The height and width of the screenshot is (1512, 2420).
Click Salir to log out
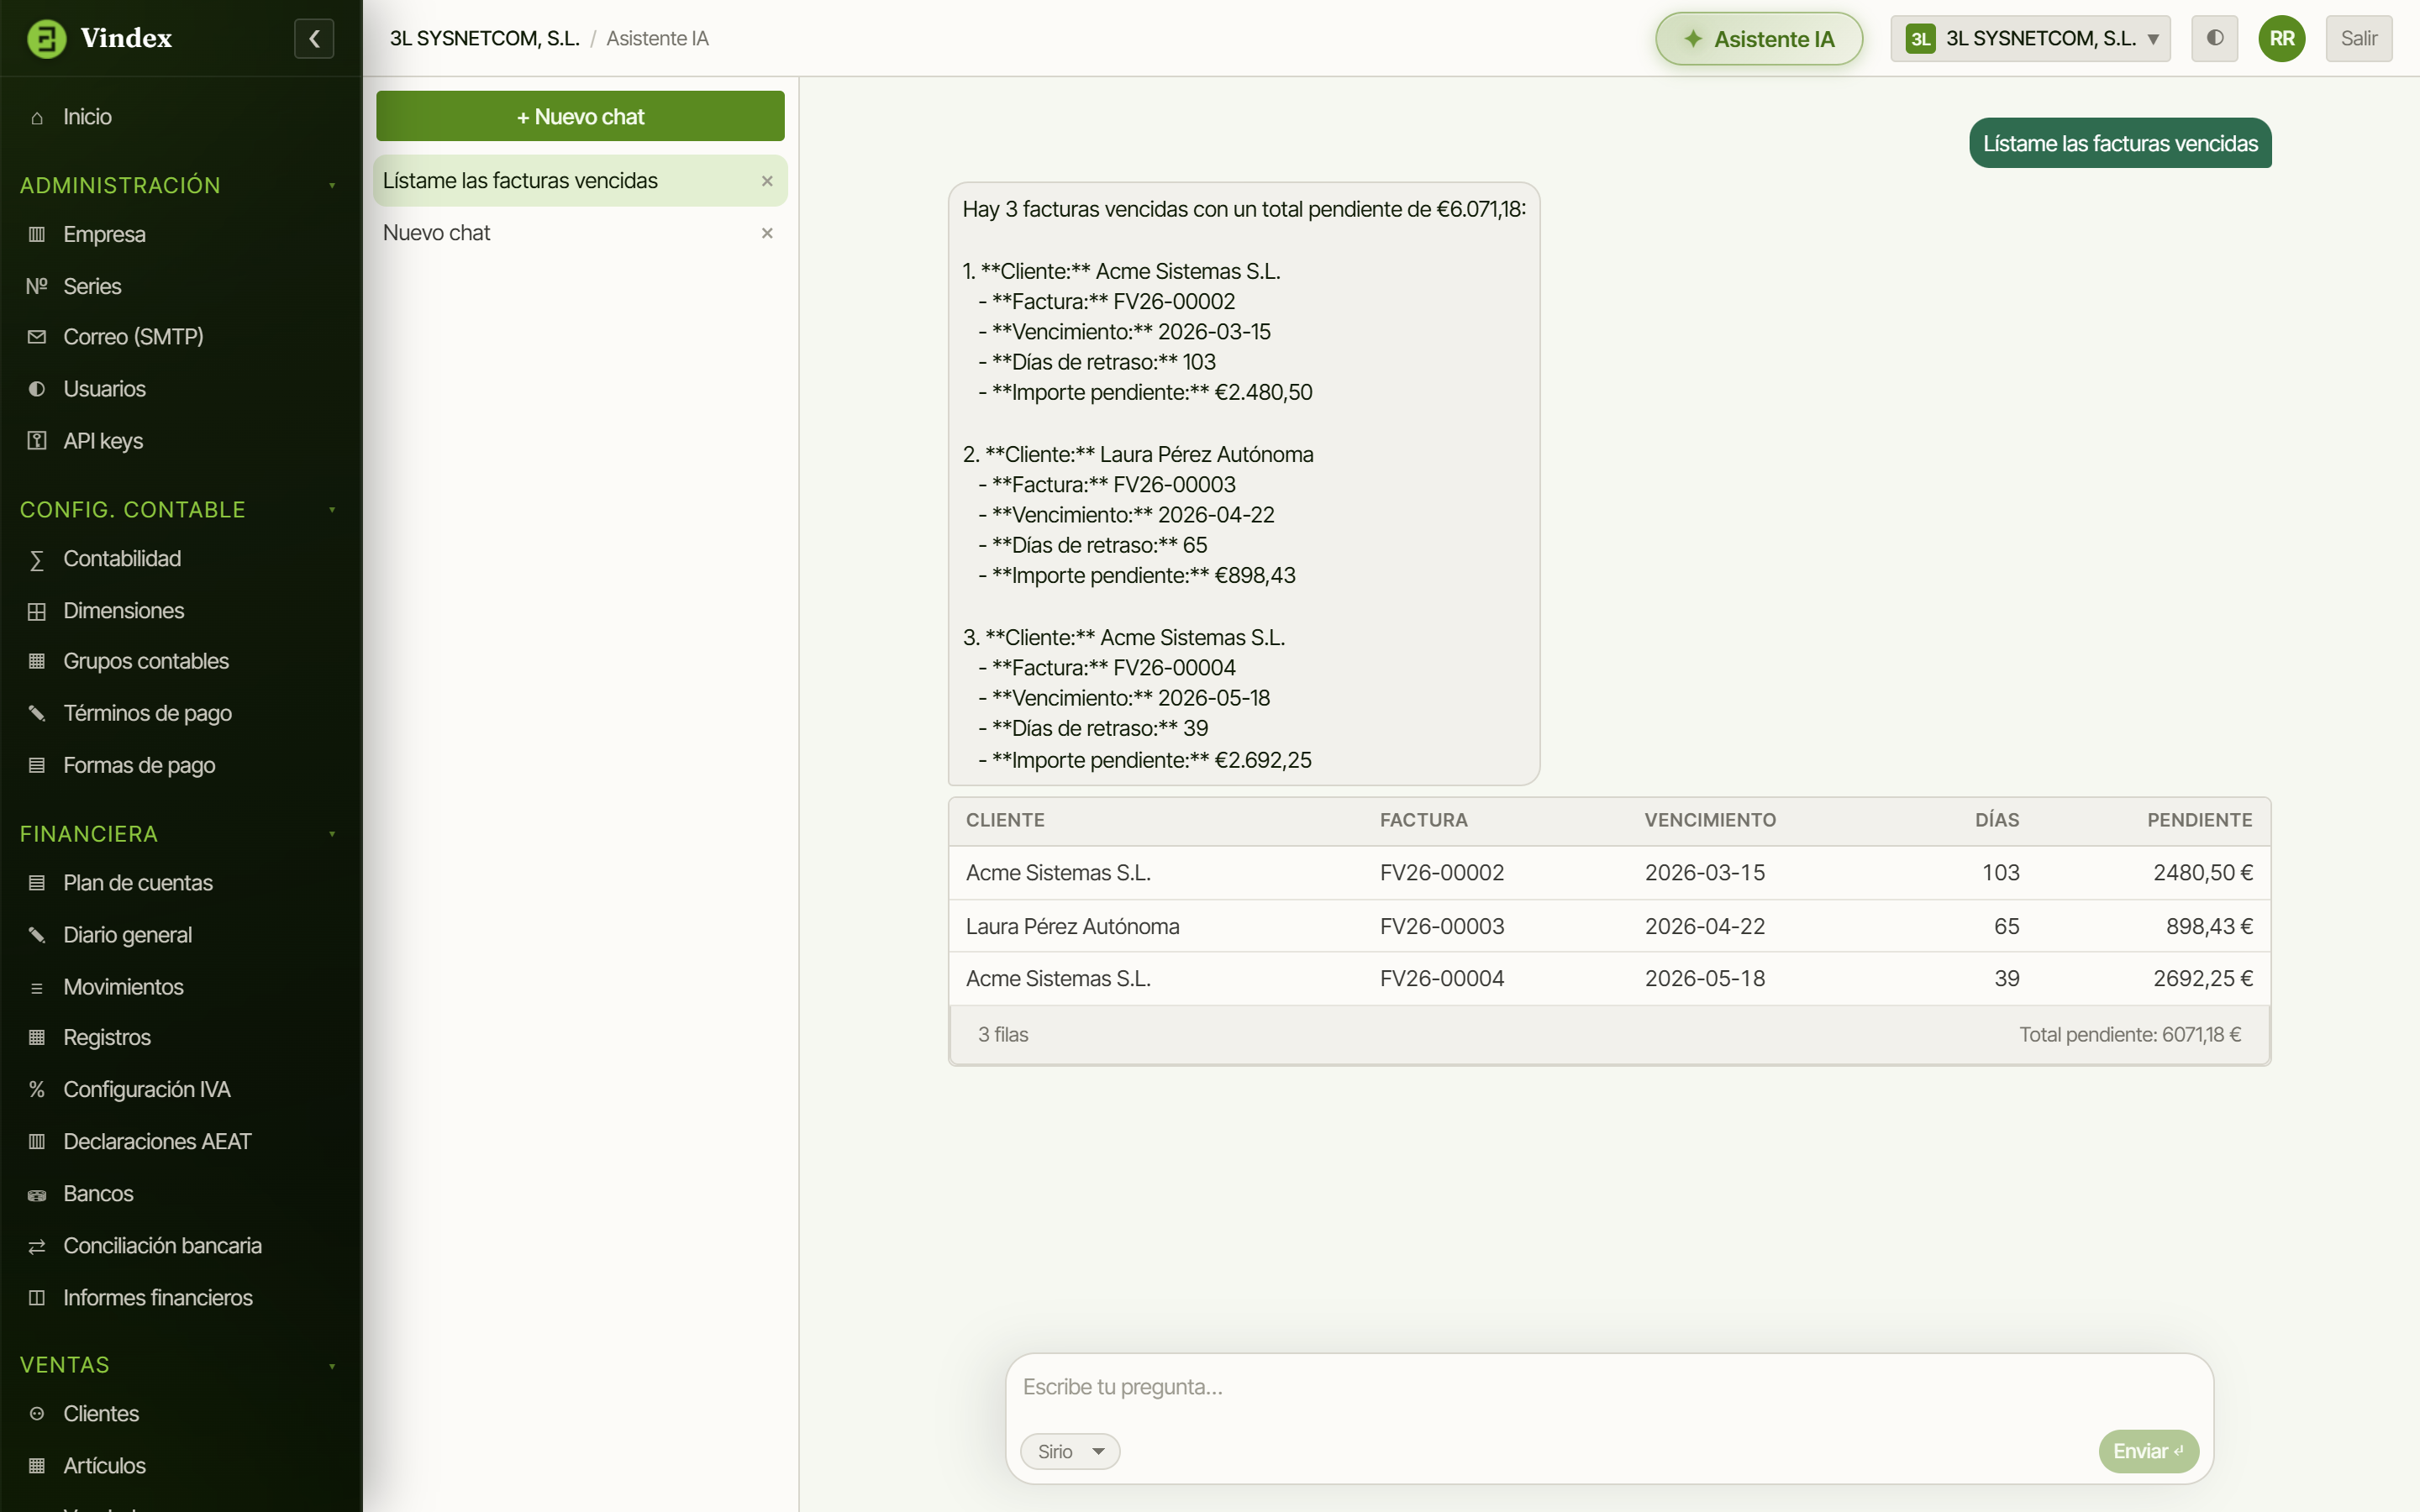[2358, 38]
